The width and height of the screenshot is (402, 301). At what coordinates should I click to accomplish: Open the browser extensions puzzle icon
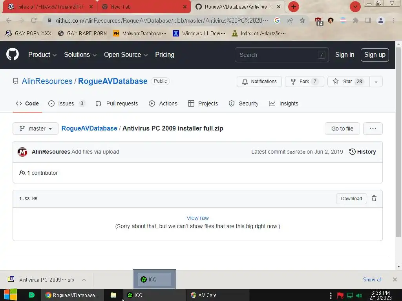355,20
